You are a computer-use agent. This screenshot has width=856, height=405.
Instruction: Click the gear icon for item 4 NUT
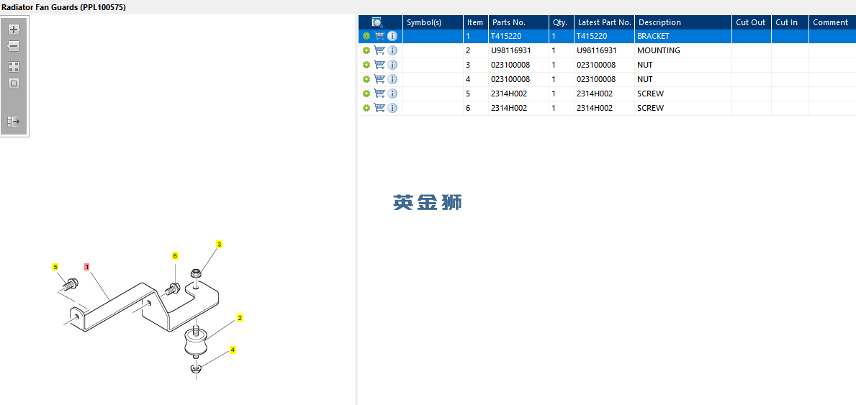(x=366, y=79)
